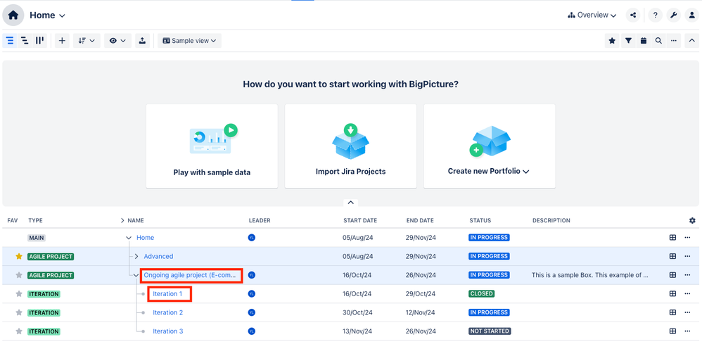Click the export upload icon

(142, 41)
